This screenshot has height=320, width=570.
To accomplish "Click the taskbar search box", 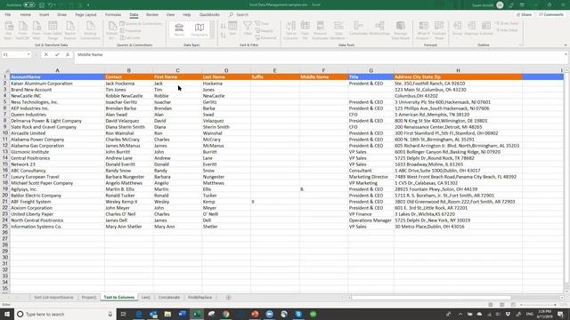I will (x=65, y=314).
